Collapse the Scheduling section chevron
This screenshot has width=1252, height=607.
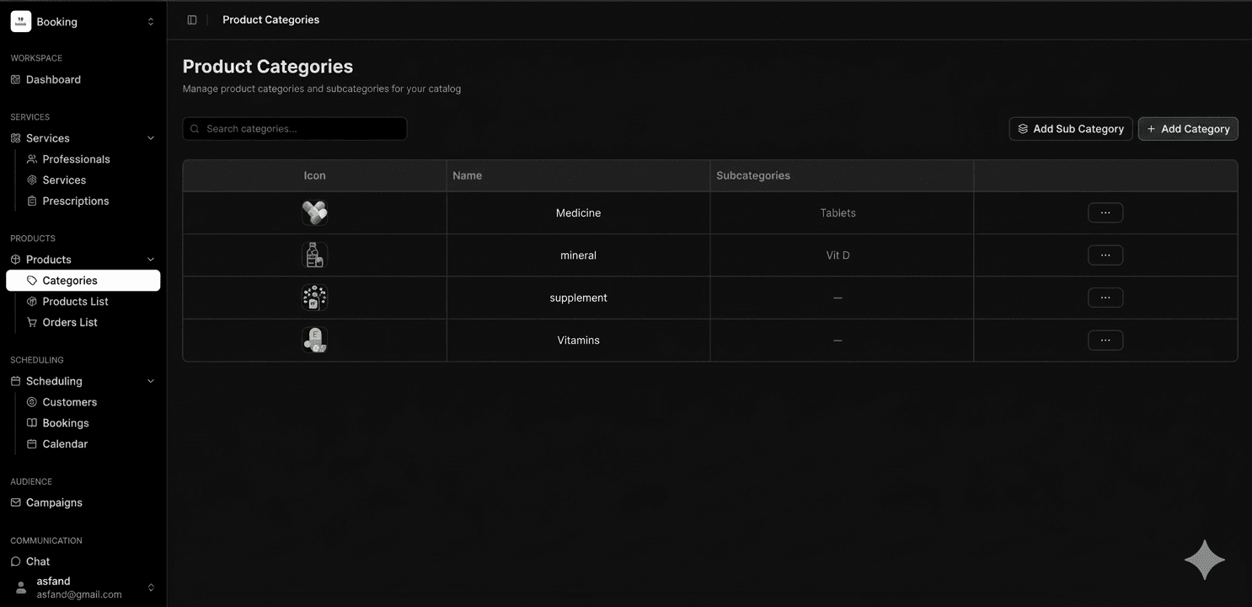(151, 381)
